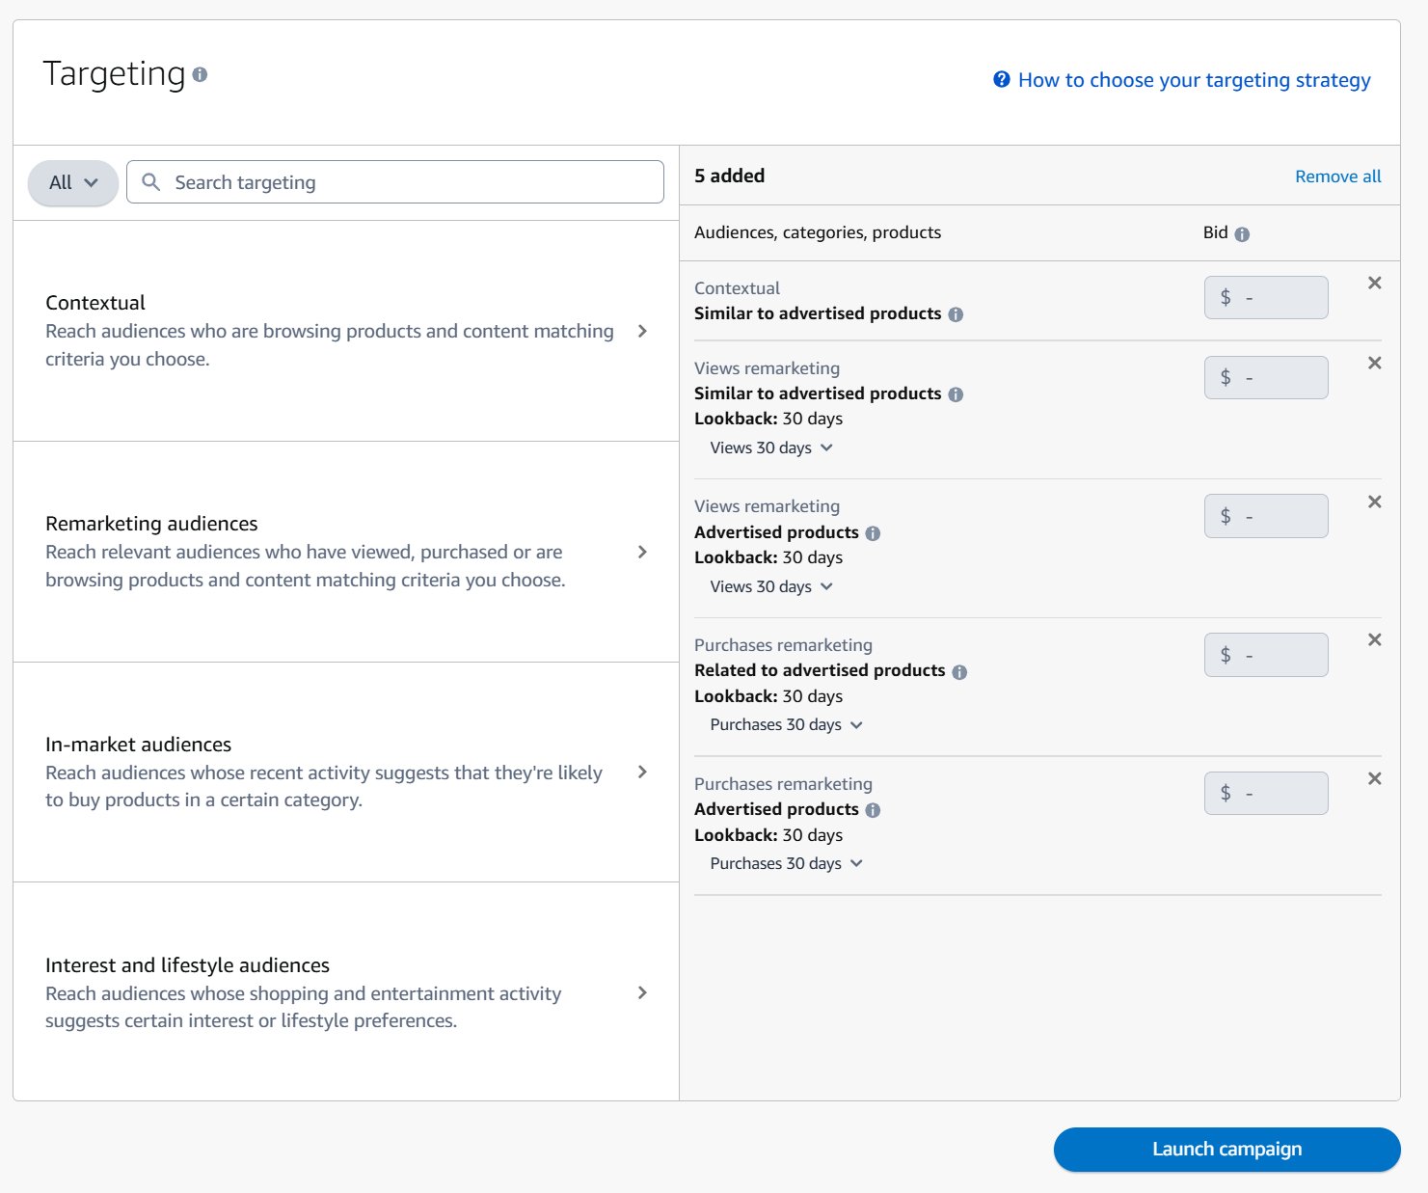Click the info icon beside Related to advertised products
The width and height of the screenshot is (1428, 1193).
959,670
